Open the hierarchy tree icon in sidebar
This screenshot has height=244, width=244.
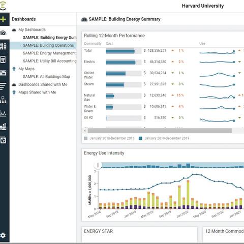click(3, 100)
